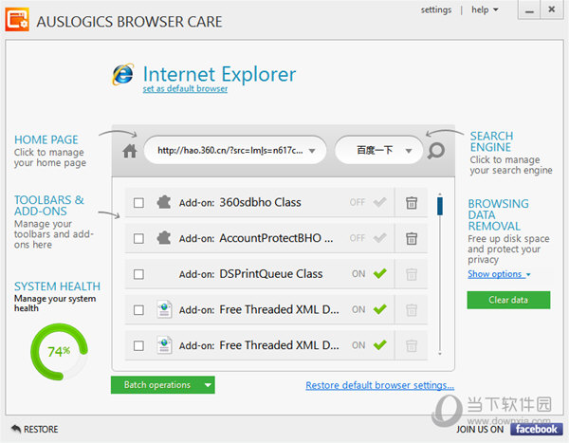Click document icon of first Free Threaded XML add-on

(164, 309)
